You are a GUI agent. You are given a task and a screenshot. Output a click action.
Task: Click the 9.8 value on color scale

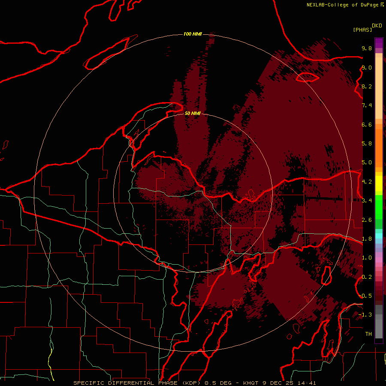point(367,48)
